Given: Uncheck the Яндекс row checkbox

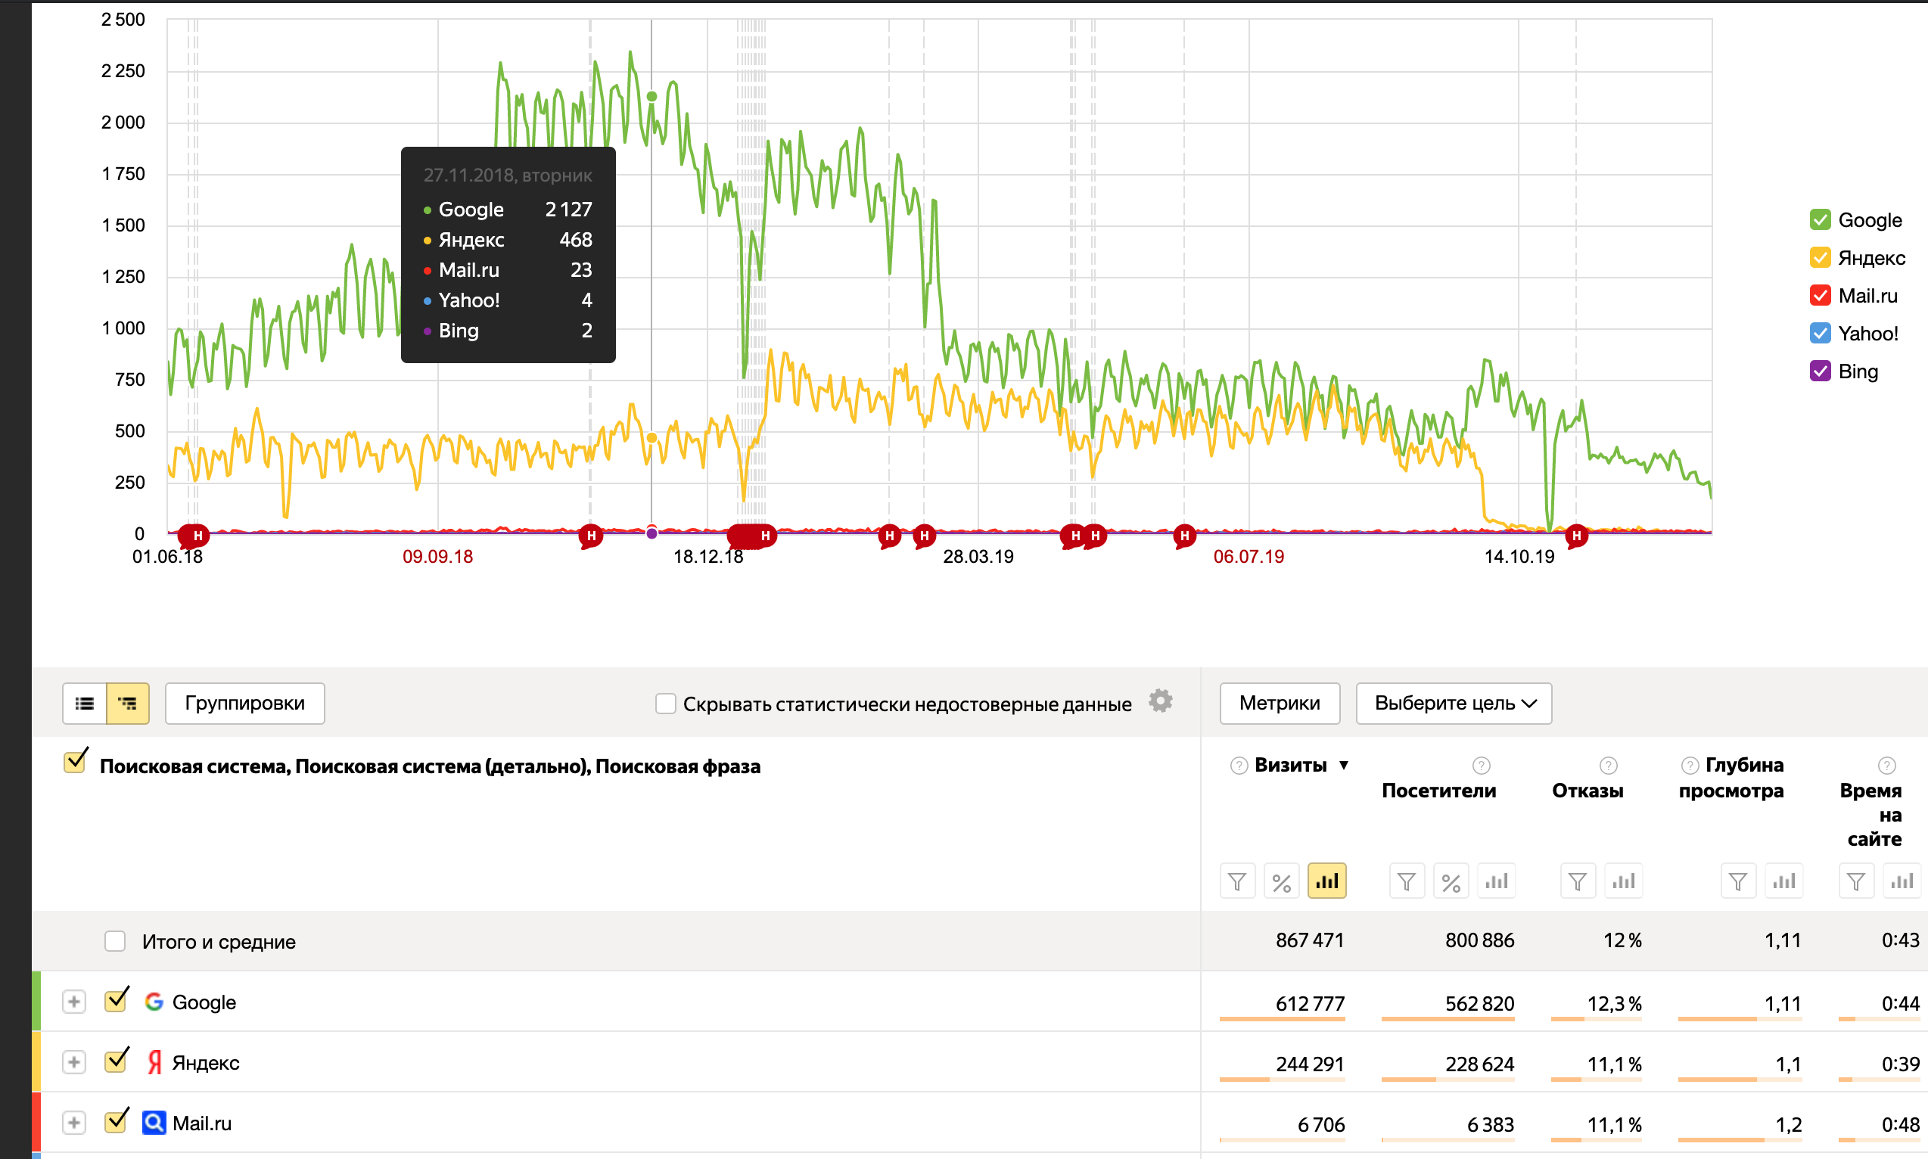Looking at the screenshot, I should coord(116,1062).
